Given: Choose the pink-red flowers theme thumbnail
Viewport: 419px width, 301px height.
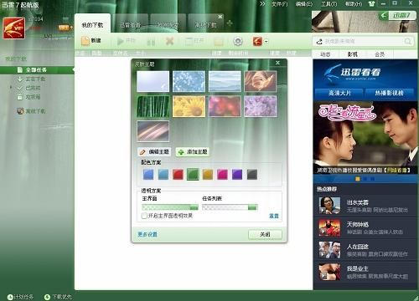Looking at the screenshot, I should pyautogui.click(x=225, y=106).
